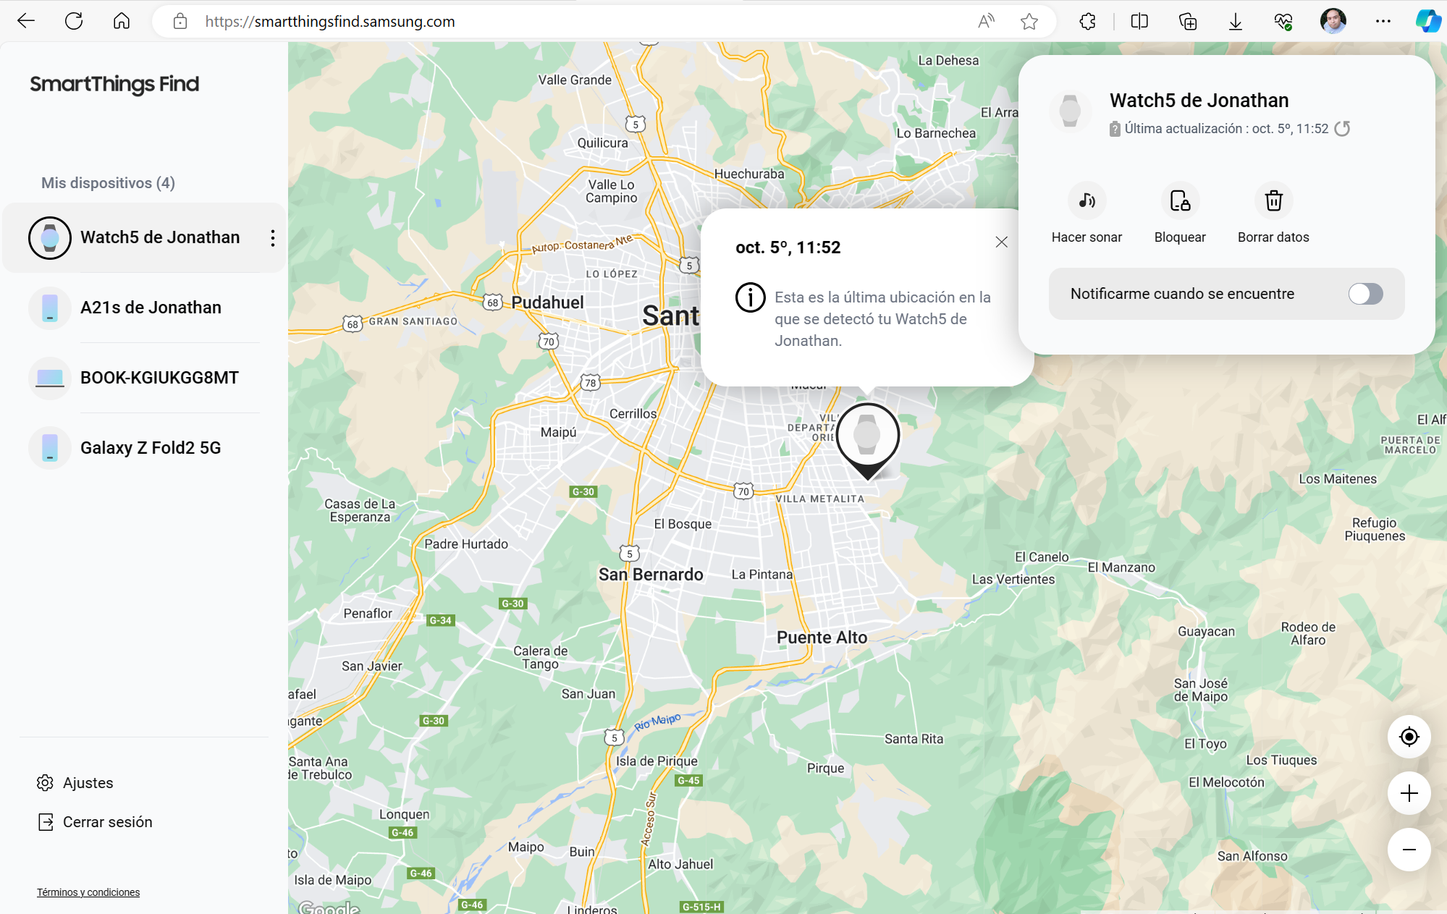Click Hacer sonar to ring the watch
The image size is (1447, 914).
pos(1087,213)
